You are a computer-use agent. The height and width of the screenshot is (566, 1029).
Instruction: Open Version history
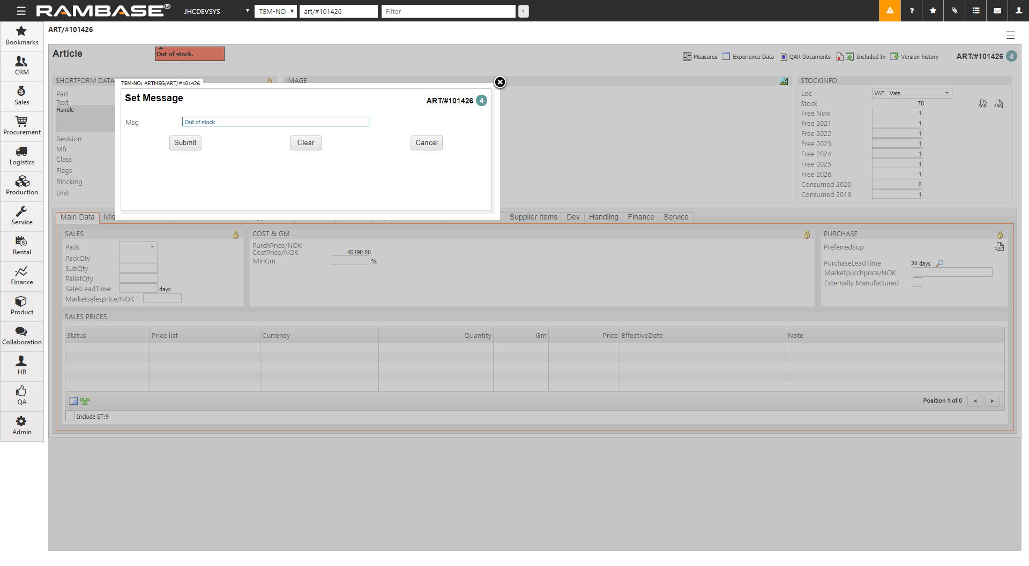[x=914, y=57]
